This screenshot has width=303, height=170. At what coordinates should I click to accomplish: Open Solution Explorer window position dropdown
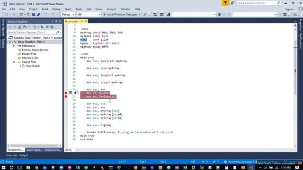coord(53,21)
